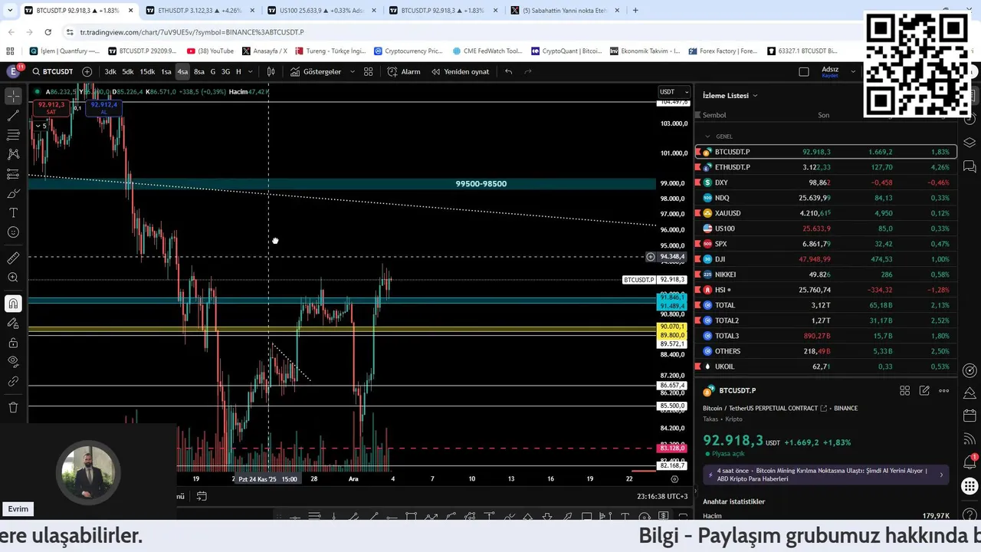Switch to 1sa timeframe

pos(166,71)
